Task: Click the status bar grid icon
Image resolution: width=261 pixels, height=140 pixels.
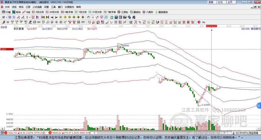Action: point(2,133)
